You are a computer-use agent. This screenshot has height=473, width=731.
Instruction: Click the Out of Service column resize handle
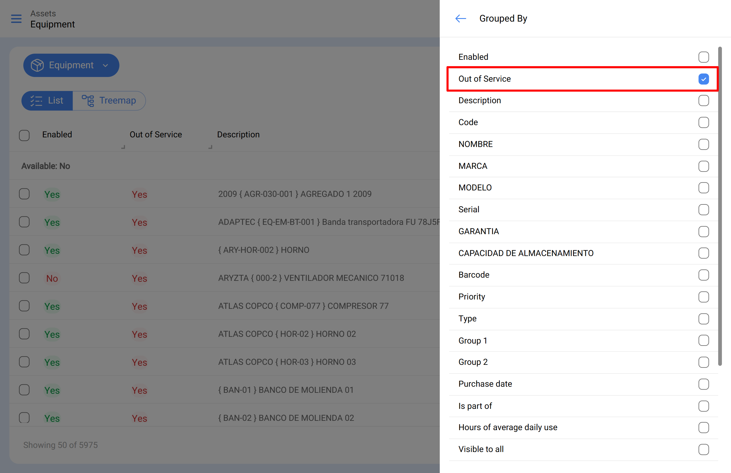pos(210,147)
